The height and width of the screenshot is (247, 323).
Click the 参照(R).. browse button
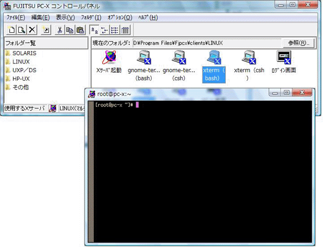click(x=299, y=43)
